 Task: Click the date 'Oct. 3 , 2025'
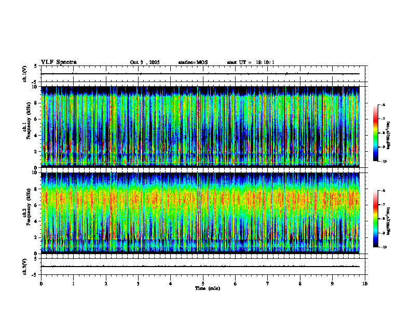click(x=145, y=62)
